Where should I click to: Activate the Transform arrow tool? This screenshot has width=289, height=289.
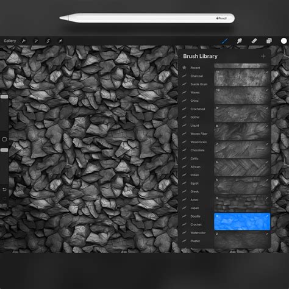point(60,41)
